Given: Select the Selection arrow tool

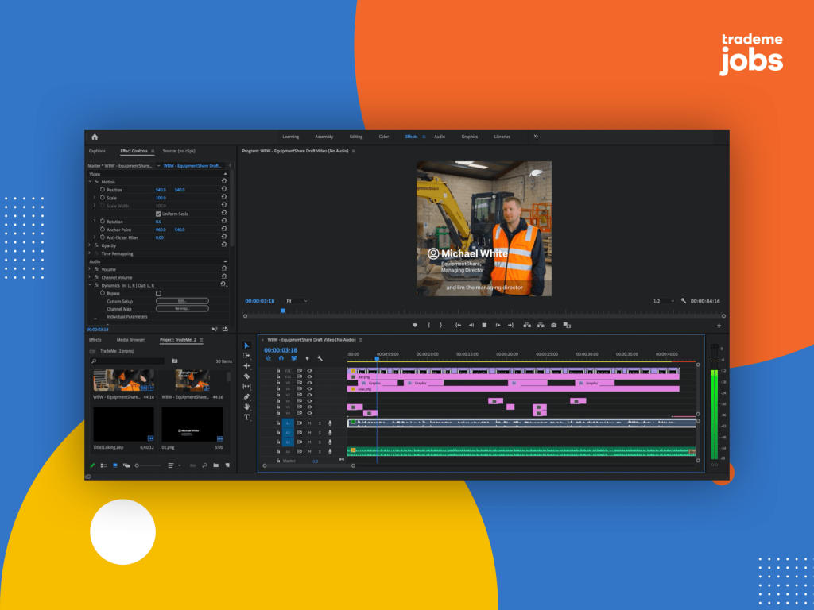Looking at the screenshot, I should click(x=246, y=346).
